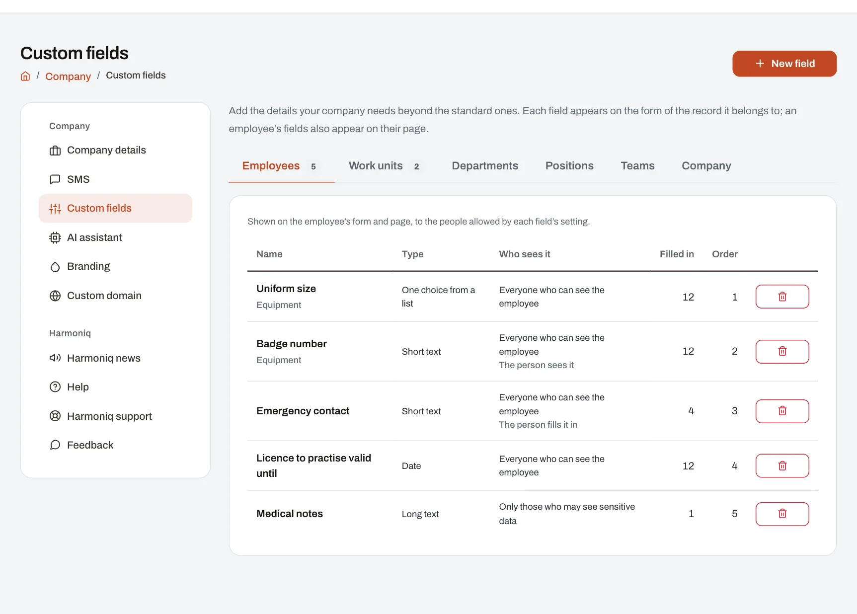This screenshot has height=614, width=857.
Task: Open Feedback in the sidebar
Action: point(115,445)
